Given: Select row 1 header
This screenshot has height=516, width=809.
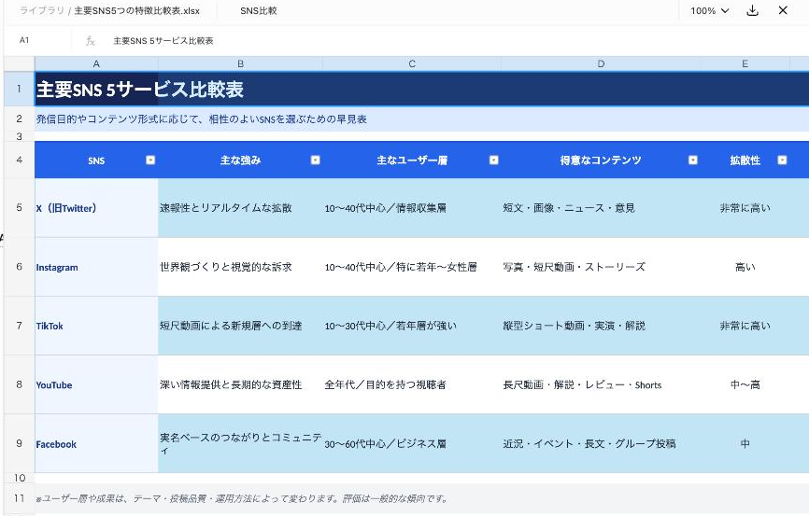Looking at the screenshot, I should click(19, 89).
